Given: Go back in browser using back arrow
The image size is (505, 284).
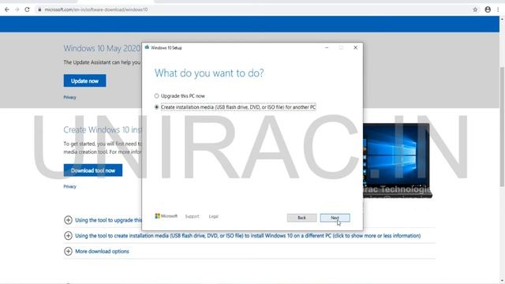Looking at the screenshot, I should (7, 9).
